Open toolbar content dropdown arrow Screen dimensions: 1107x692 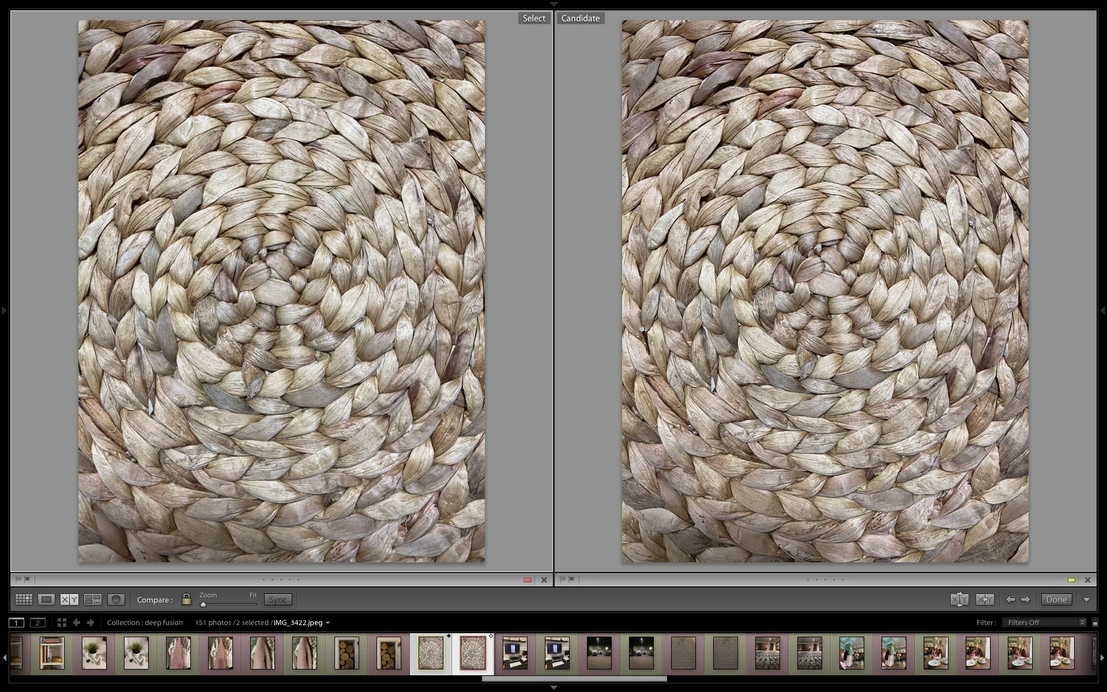pos(1087,600)
